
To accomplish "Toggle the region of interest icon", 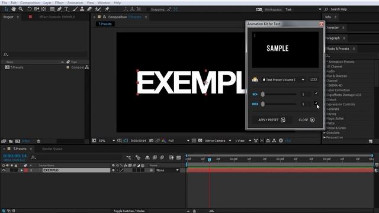I will click(x=194, y=141).
